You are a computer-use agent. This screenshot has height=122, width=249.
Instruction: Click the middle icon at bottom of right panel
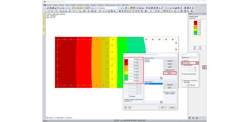point(193,118)
